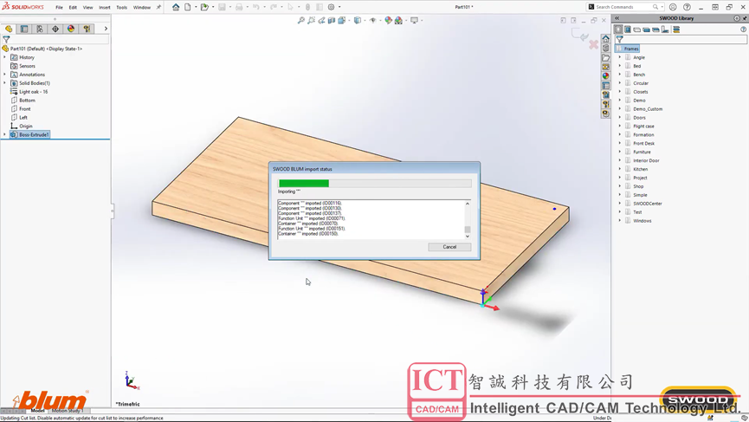Open the SWOOD tab in manager panel
749x422 pixels.
tap(87, 29)
